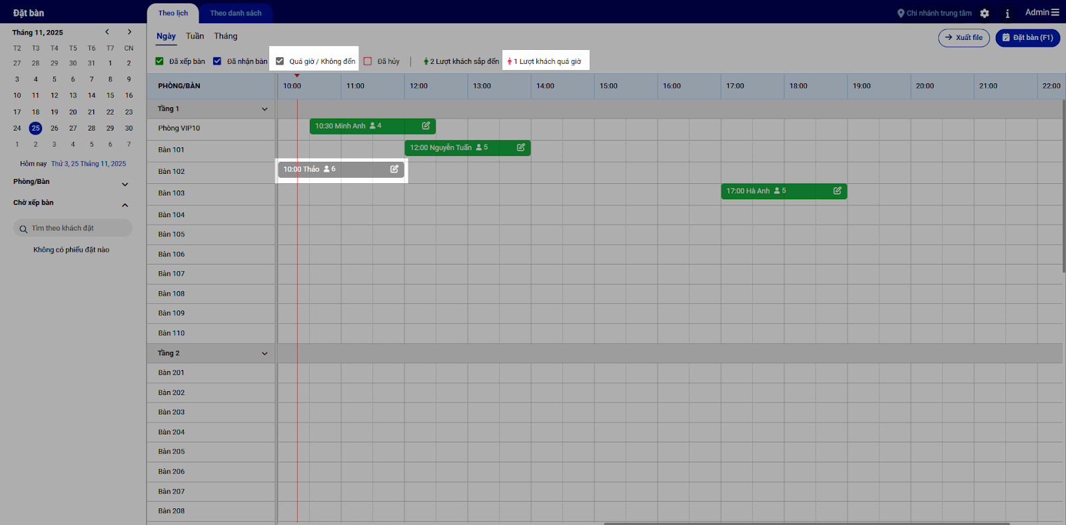Select the Tháng view tab
The image size is (1066, 525).
point(226,36)
